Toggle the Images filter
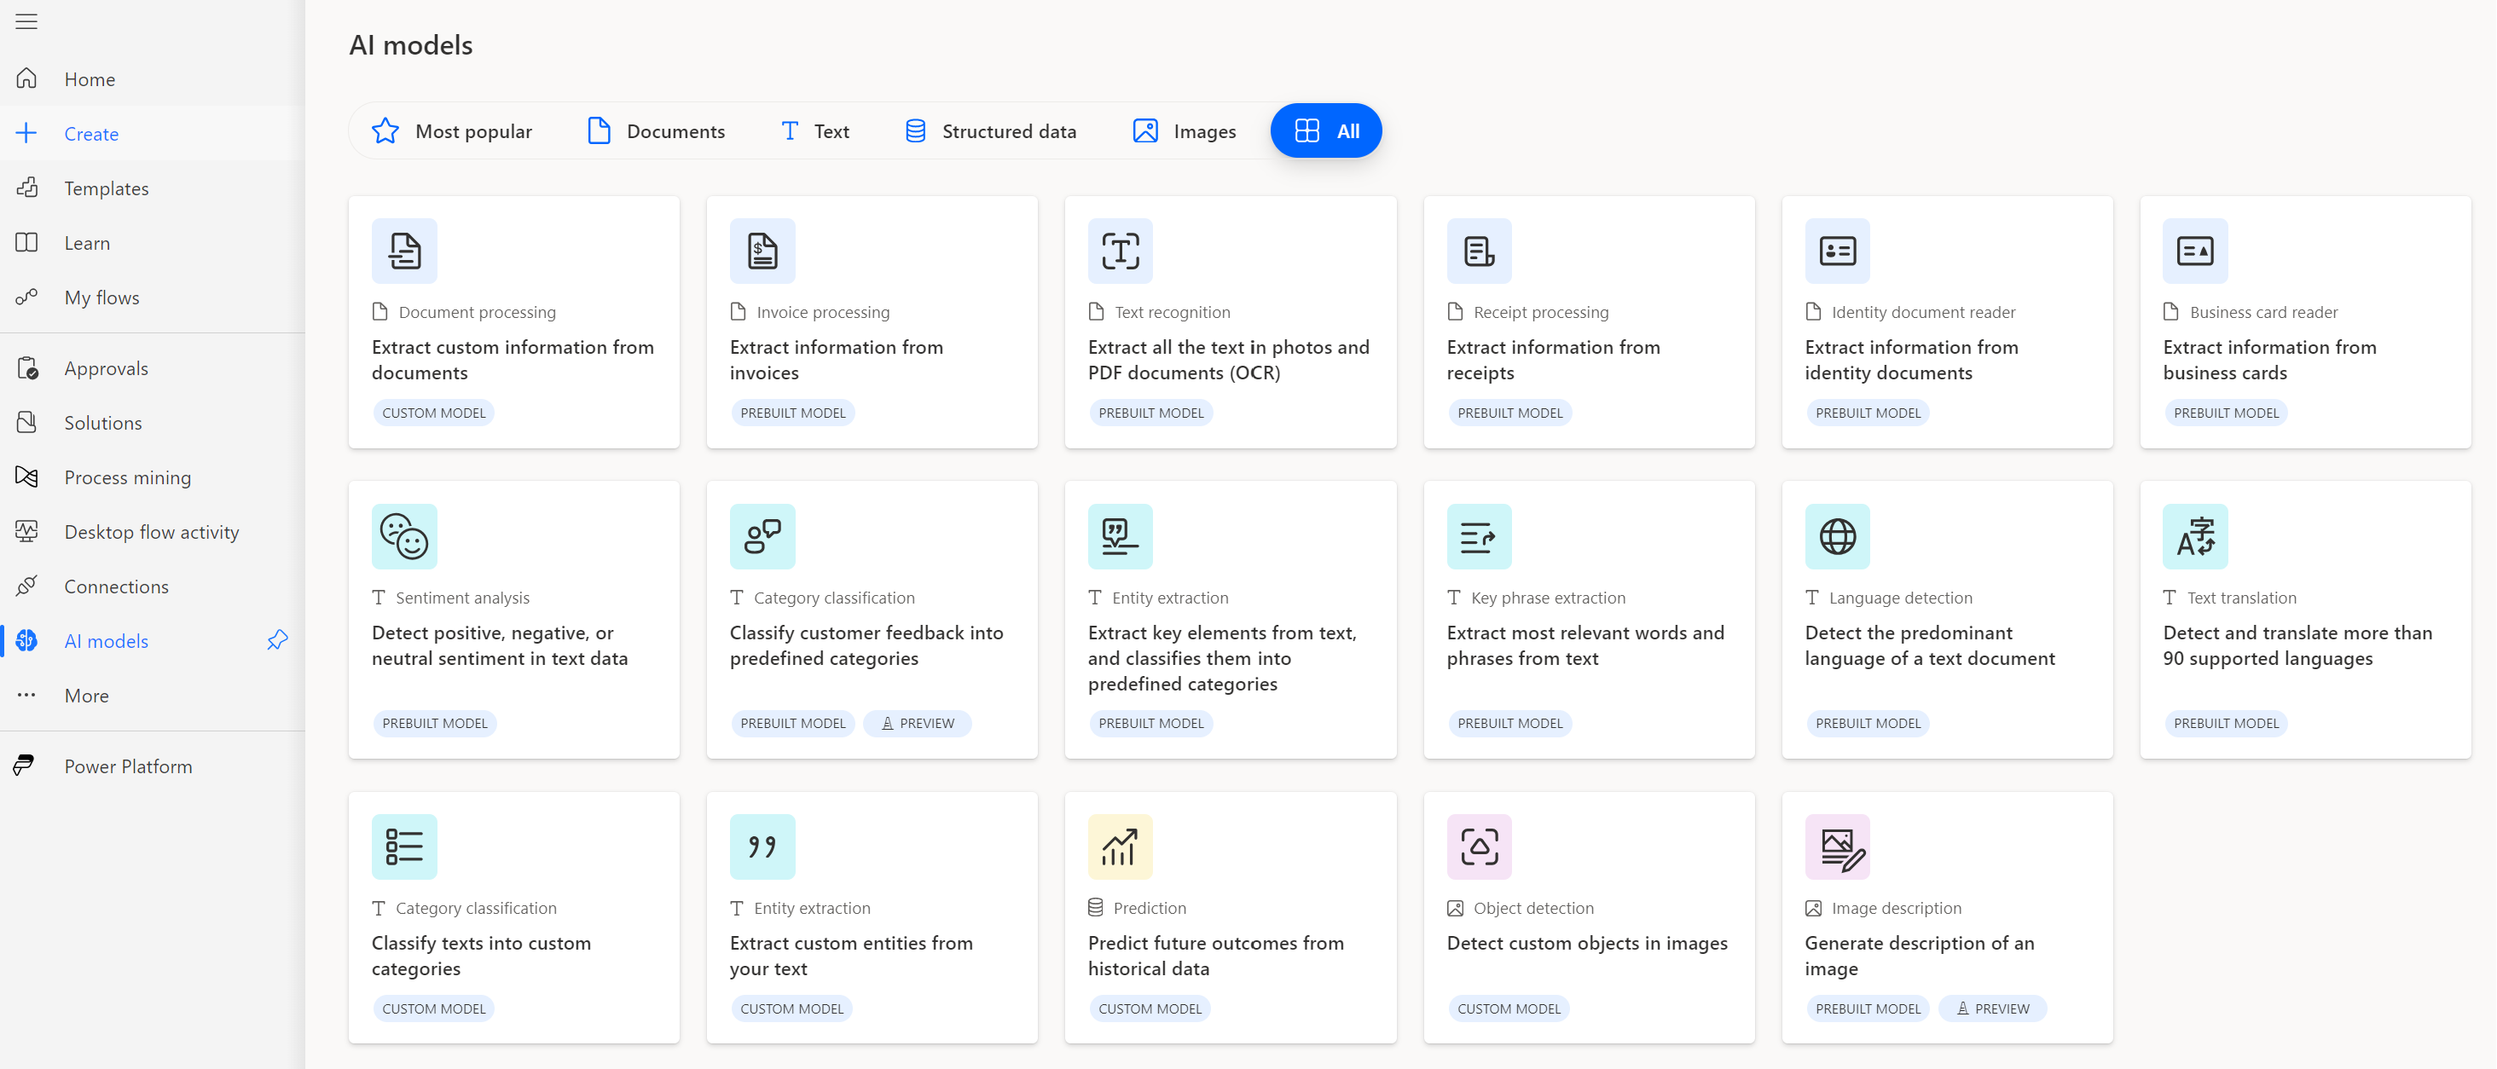The height and width of the screenshot is (1069, 2497). (1186, 130)
